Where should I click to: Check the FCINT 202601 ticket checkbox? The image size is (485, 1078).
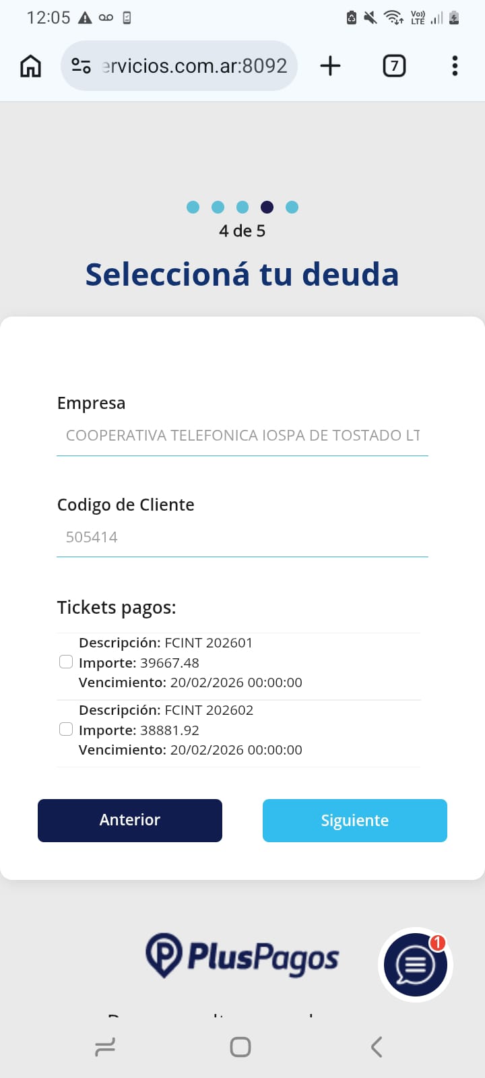[x=66, y=662]
